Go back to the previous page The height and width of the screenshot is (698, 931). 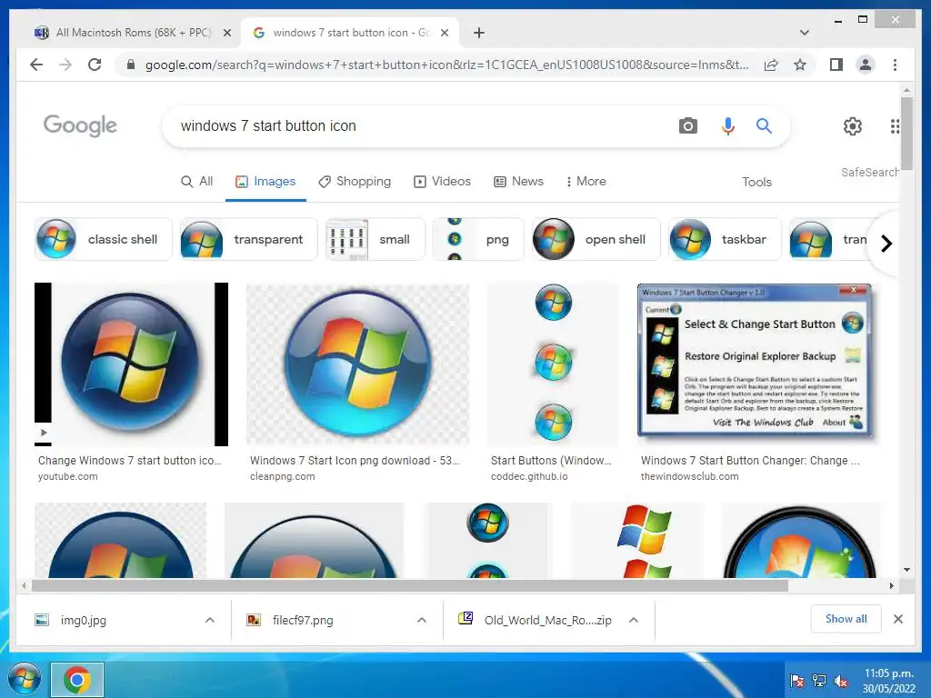point(36,65)
